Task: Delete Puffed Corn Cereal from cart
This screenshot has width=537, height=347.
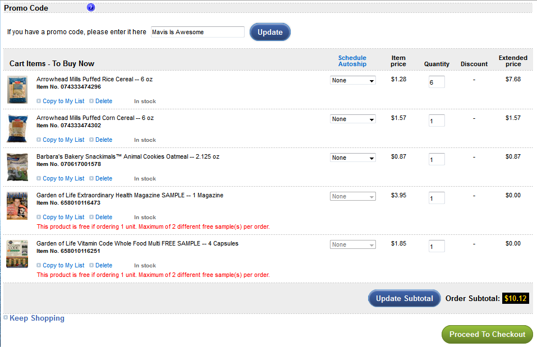Action: coord(103,140)
